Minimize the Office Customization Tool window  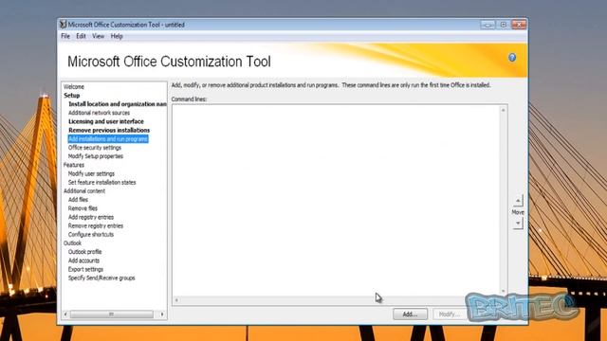click(x=487, y=25)
